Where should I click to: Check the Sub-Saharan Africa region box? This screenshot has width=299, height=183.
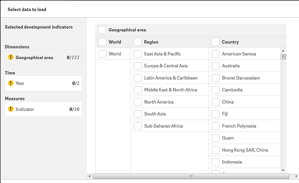(138, 126)
